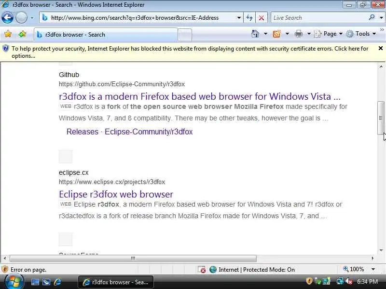Select r3dfox browser taskbar button
The width and height of the screenshot is (386, 289).
[116, 282]
